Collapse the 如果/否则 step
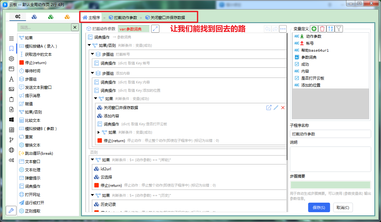The height and width of the screenshot is (222, 381). click(90, 46)
